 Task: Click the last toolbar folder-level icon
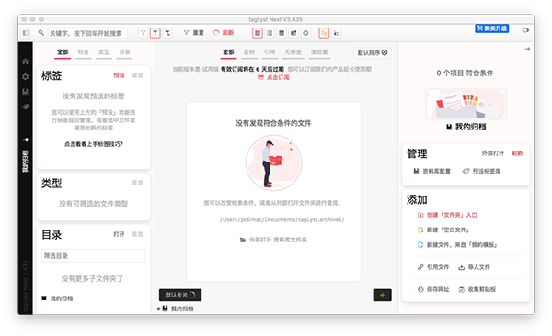click(x=336, y=33)
